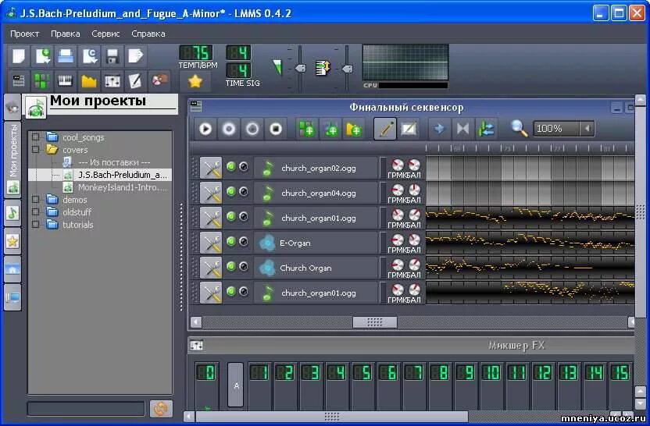The image size is (650, 426).
Task: Open project notes with the pencil-page icon
Action: 136,80
